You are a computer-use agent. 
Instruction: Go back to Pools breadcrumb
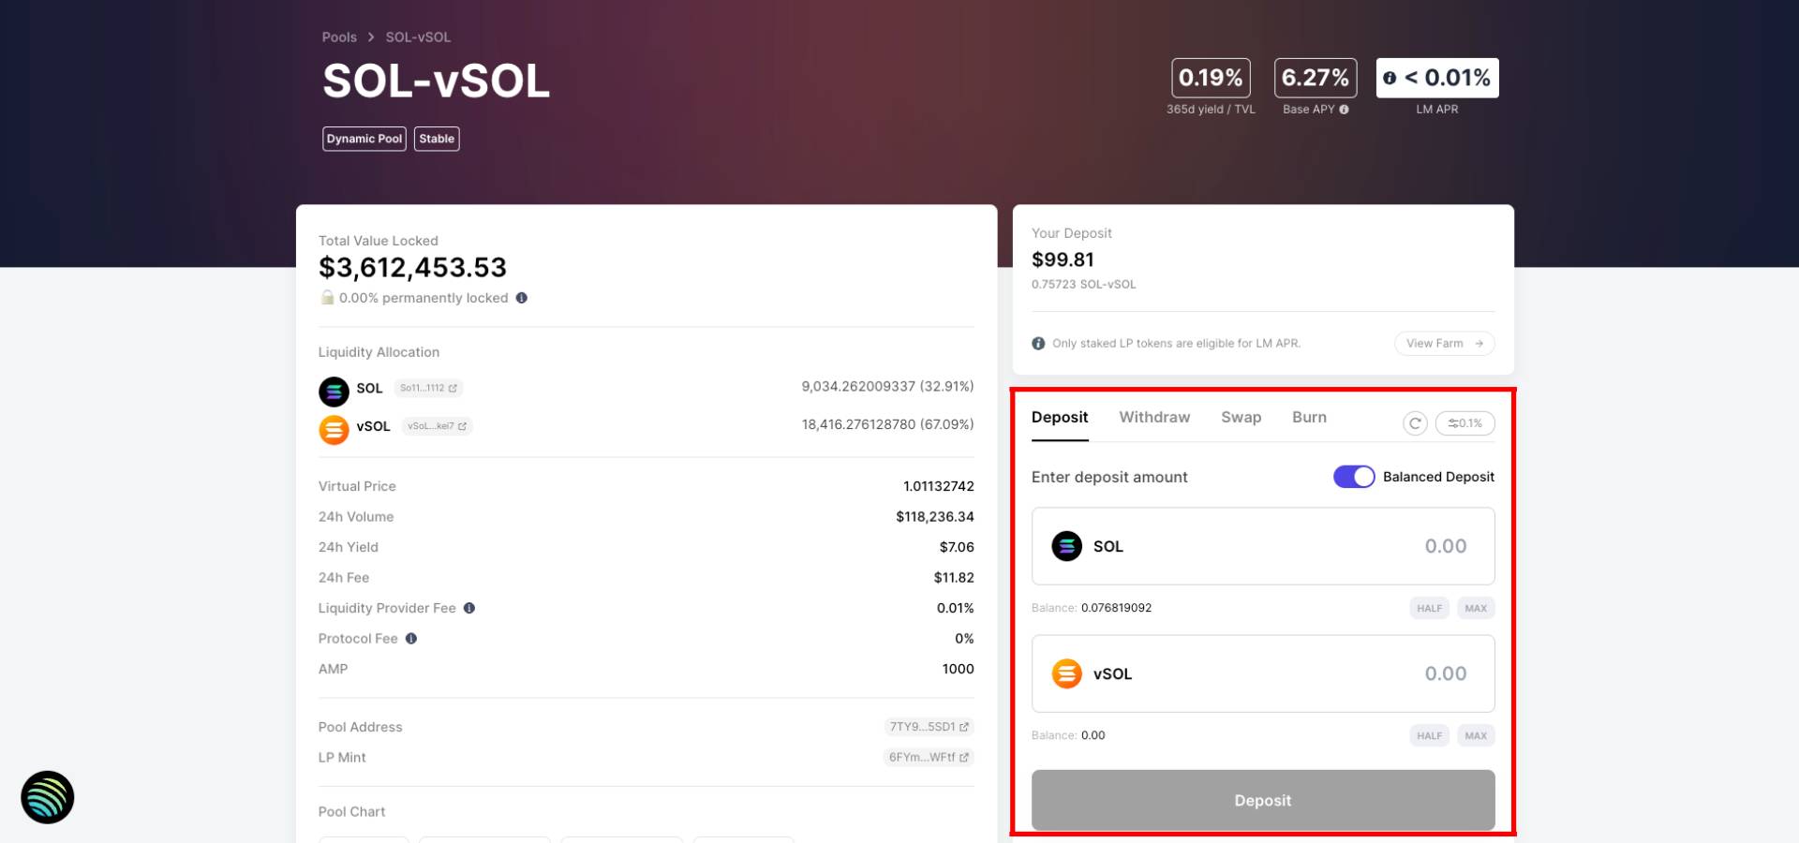[339, 37]
